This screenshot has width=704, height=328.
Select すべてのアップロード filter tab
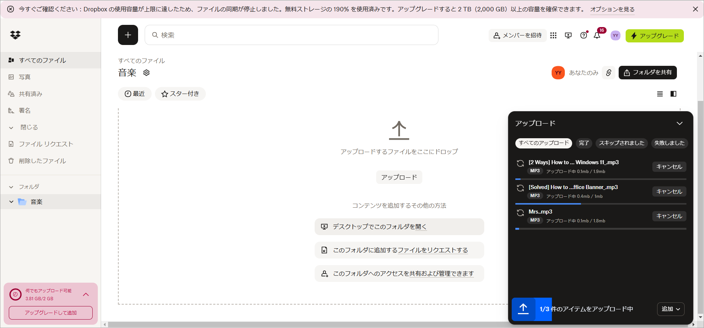(x=544, y=143)
